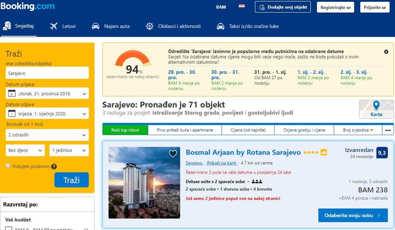Open the 2 odraslih adults dropdown
This screenshot has height=230, width=395.
coord(47,135)
